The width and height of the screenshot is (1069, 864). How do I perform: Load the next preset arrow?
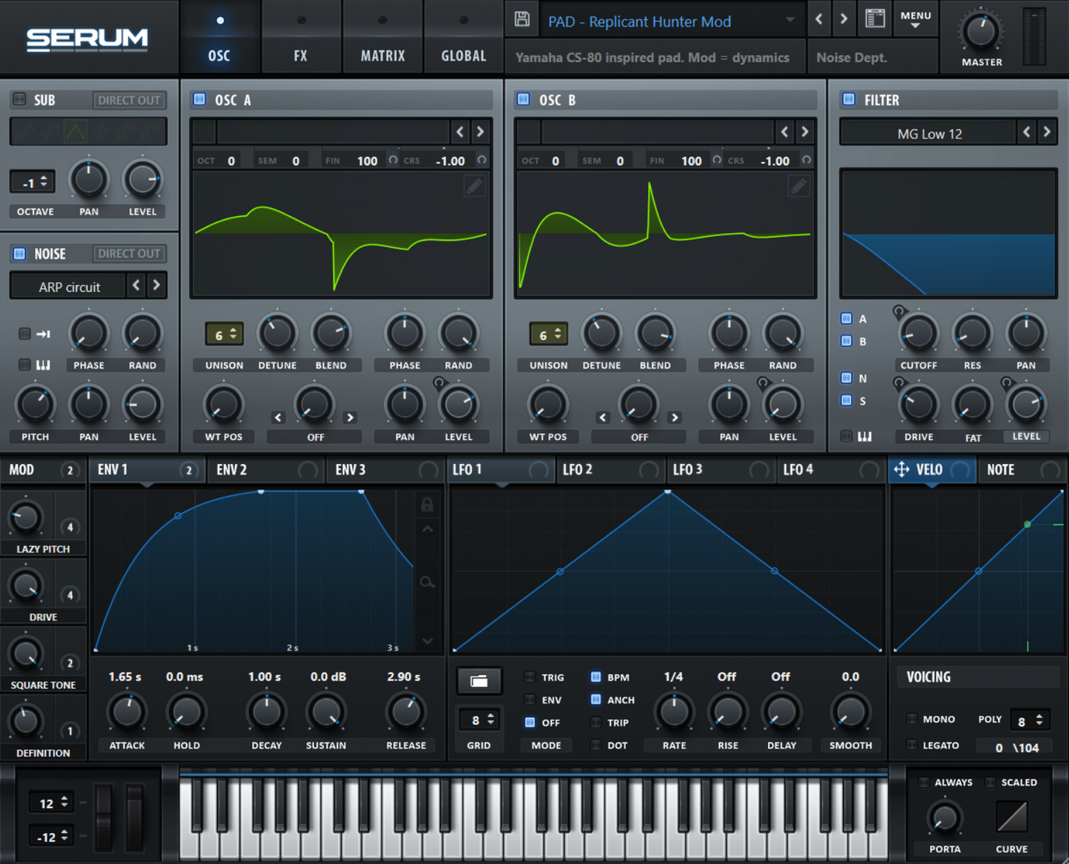(843, 19)
